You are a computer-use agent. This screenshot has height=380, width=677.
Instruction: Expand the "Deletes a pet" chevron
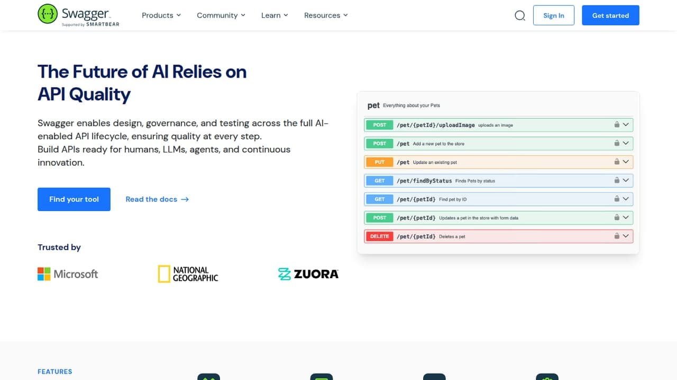point(626,236)
